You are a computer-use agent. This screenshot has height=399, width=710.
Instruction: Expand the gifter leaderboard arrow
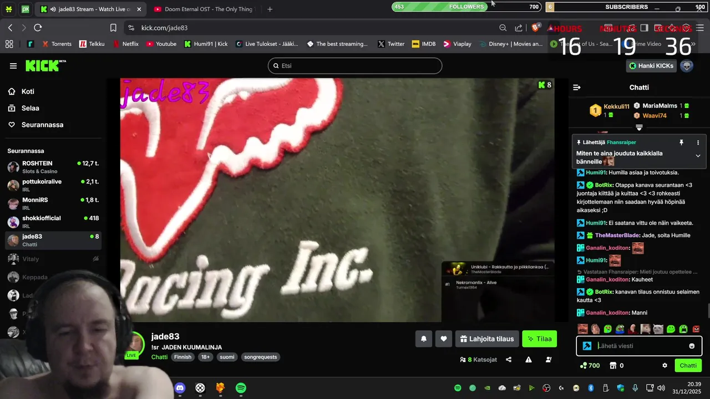639,127
